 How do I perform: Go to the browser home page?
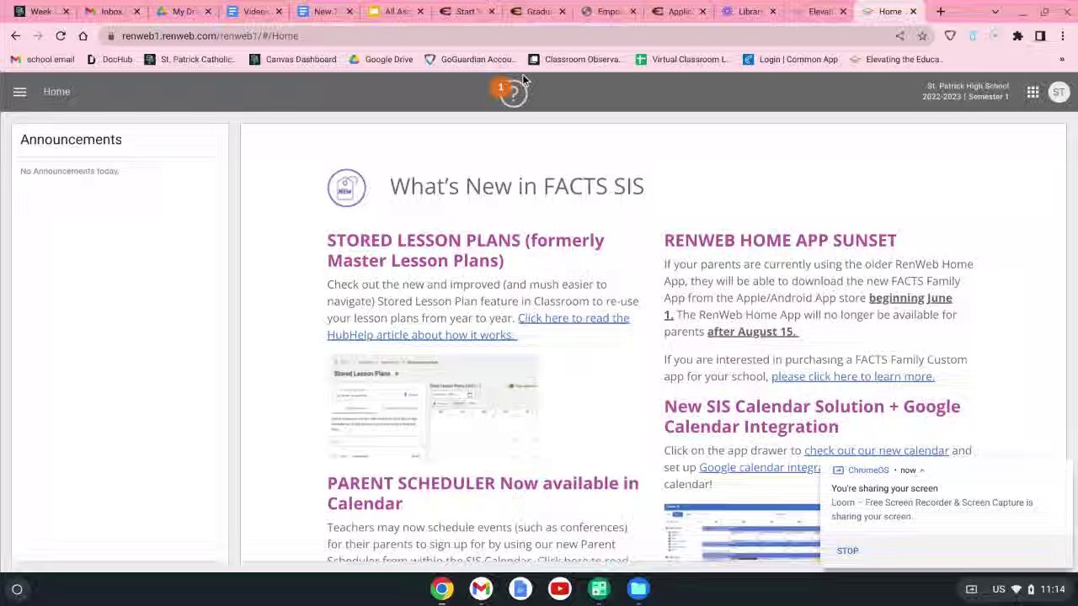click(x=83, y=36)
